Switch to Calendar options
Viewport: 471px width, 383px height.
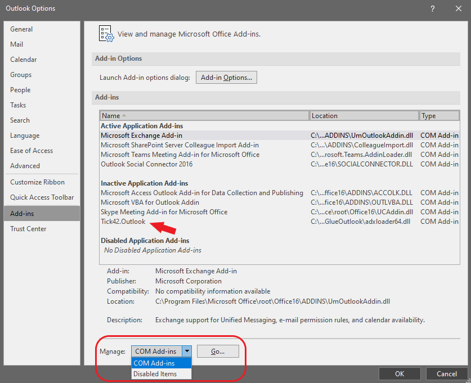coord(42,60)
